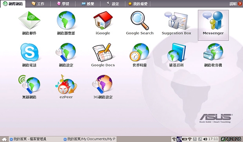Switch to 我的首頁/My Documents taskbar window
243x142 pixels.
coord(90,139)
